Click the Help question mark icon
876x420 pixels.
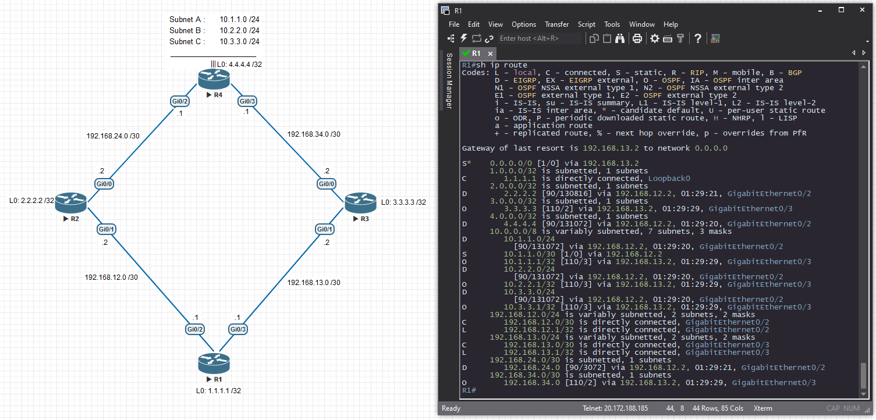(698, 38)
